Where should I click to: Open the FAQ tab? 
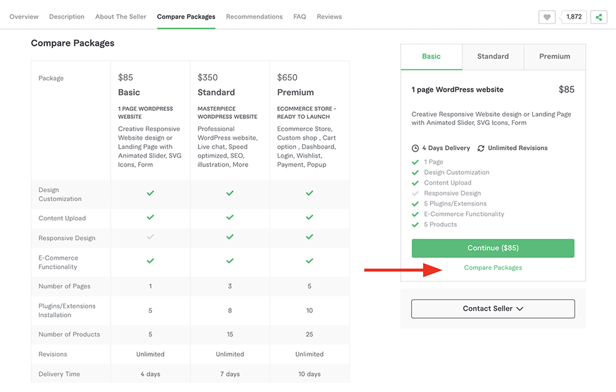(x=300, y=16)
